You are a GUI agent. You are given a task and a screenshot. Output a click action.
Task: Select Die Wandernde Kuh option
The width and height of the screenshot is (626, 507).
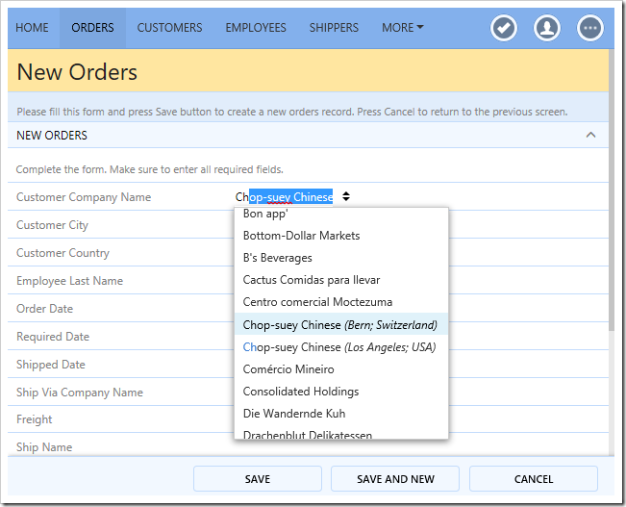point(341,413)
